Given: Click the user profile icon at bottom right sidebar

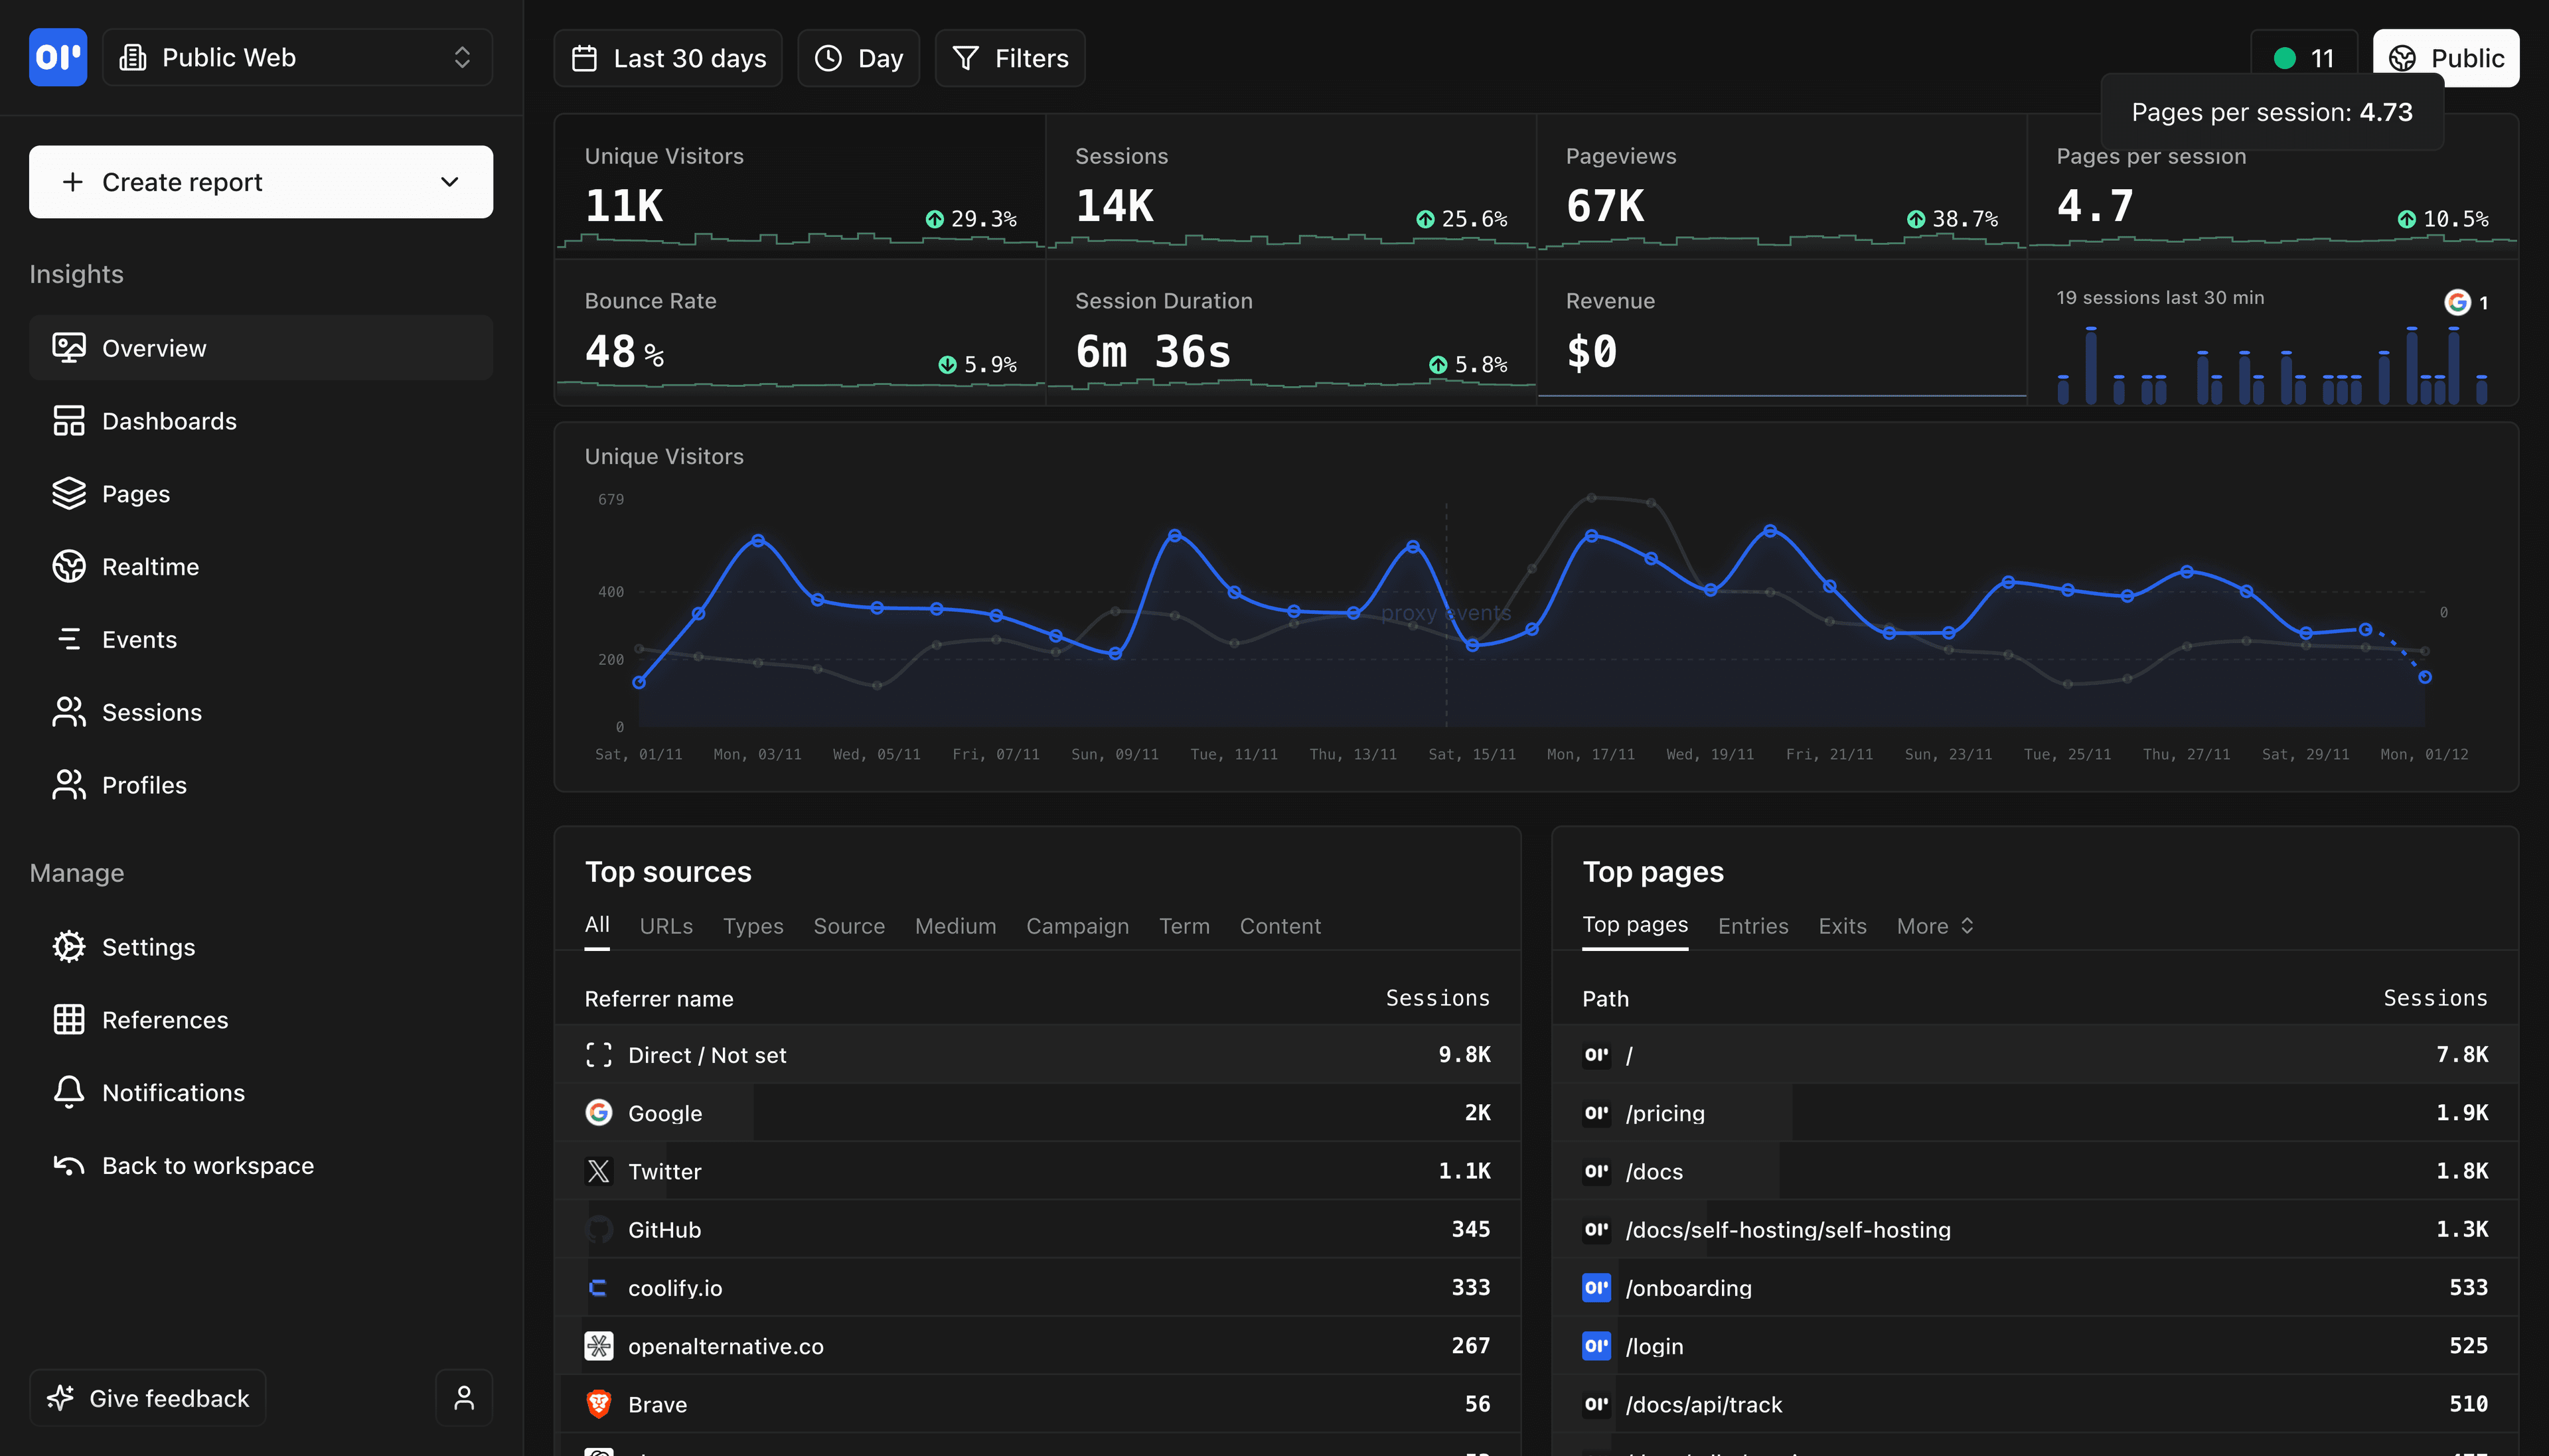Looking at the screenshot, I should point(463,1397).
